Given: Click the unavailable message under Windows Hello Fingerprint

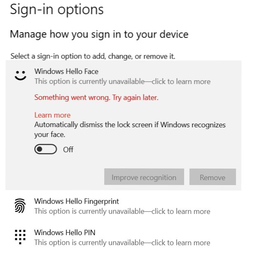Looking at the screenshot, I should [x=122, y=211].
